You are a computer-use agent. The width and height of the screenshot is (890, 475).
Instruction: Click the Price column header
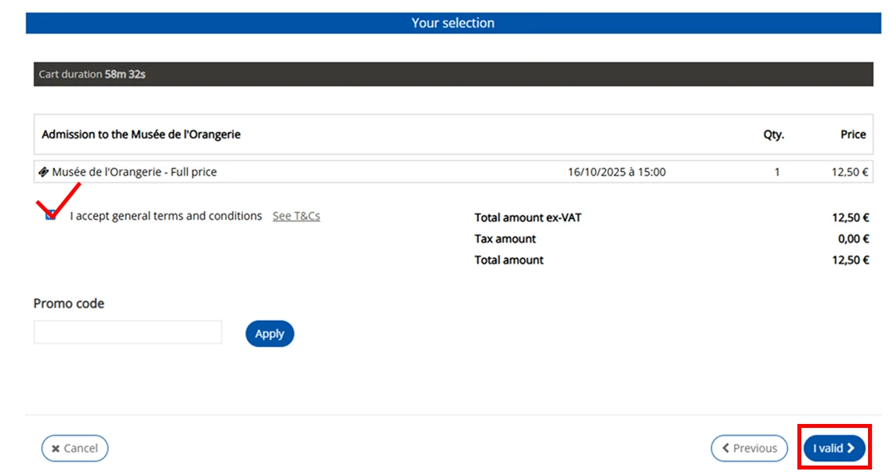[852, 134]
